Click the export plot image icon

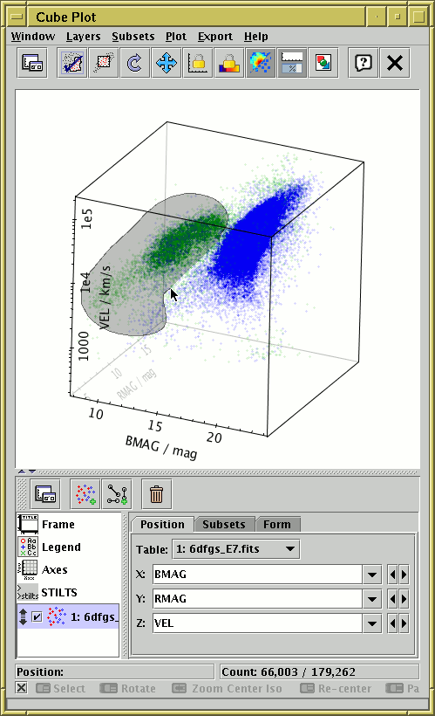tap(323, 63)
